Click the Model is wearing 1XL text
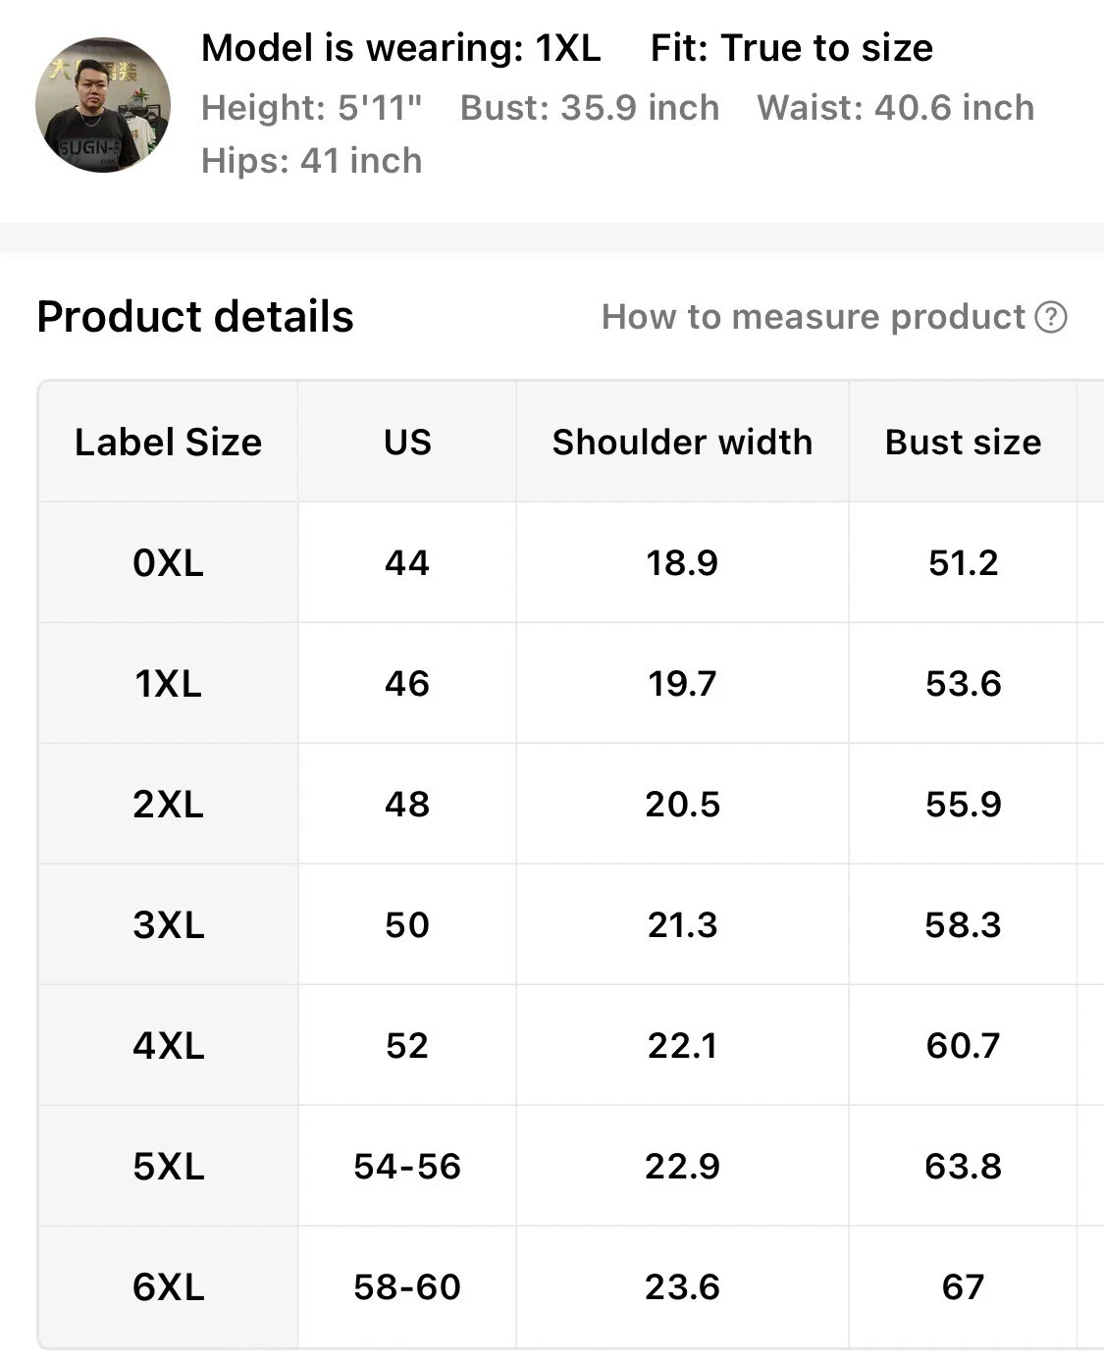 click(400, 48)
